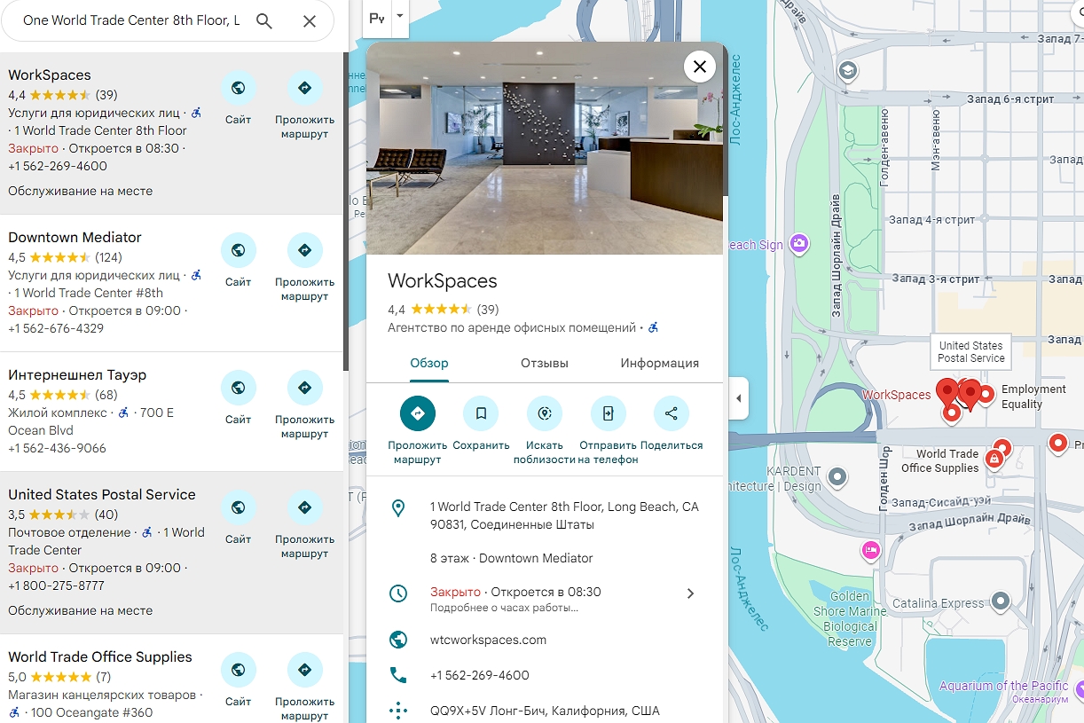Click the round directions icon under WorkSpaces tabs
This screenshot has height=723, width=1084.
[418, 413]
